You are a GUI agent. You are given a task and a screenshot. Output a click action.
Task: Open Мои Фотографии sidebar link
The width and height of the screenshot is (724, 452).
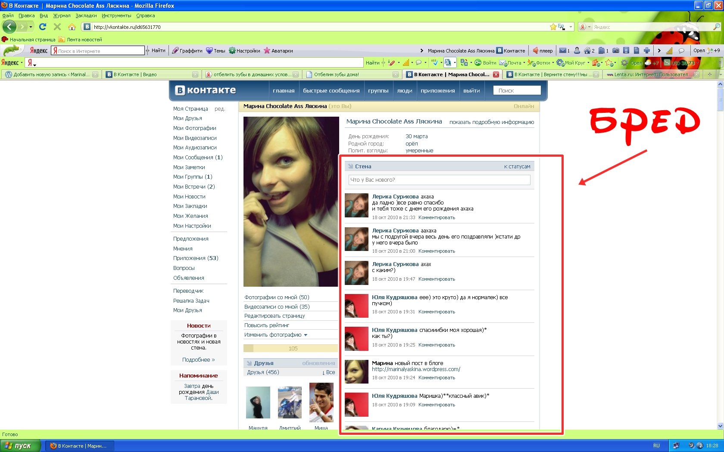[195, 128]
